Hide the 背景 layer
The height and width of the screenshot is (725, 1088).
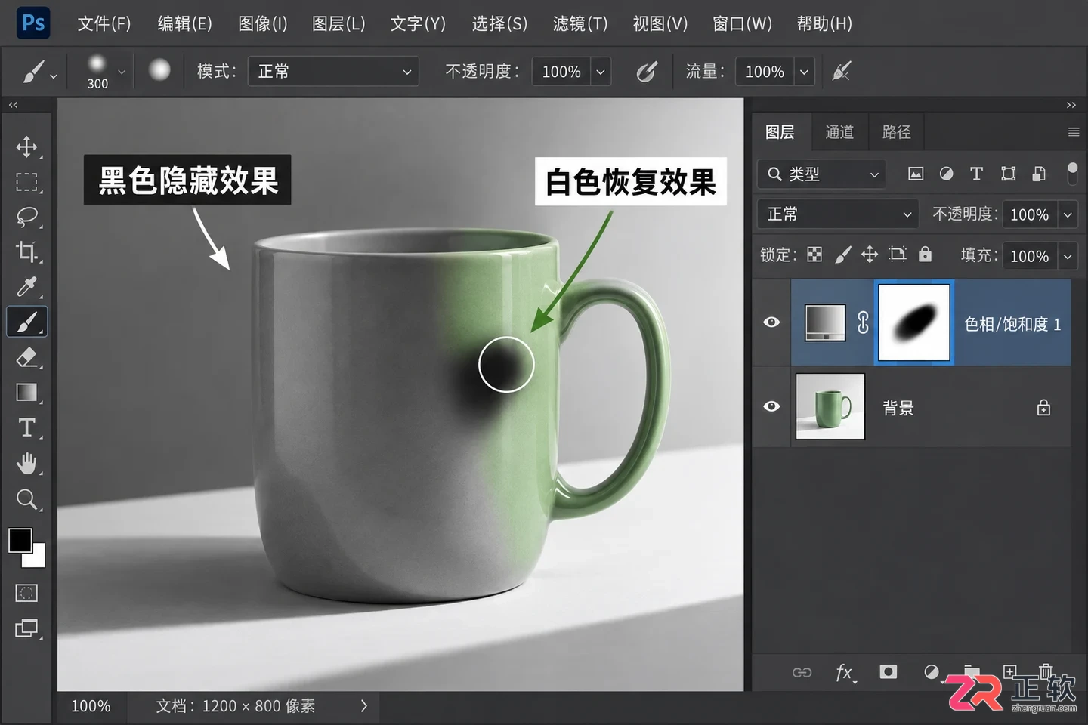(771, 406)
